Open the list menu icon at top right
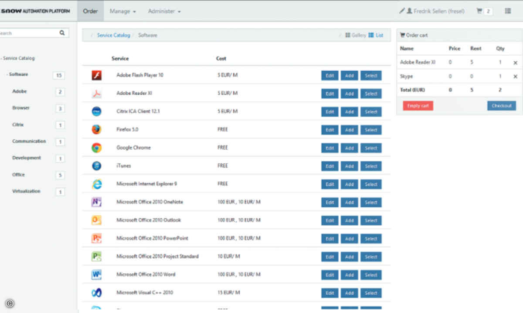Viewport: 523px width, 313px height. tap(508, 11)
